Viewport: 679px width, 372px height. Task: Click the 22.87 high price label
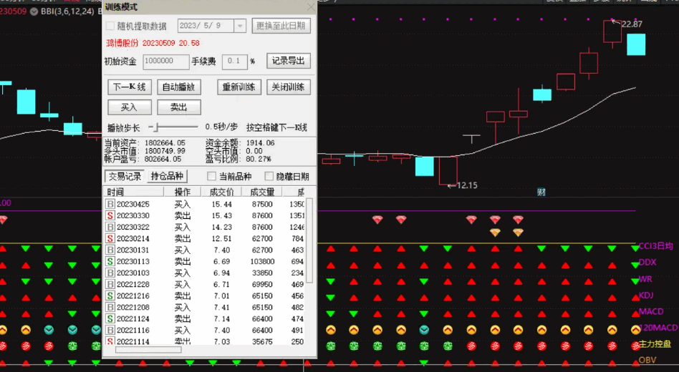click(632, 24)
